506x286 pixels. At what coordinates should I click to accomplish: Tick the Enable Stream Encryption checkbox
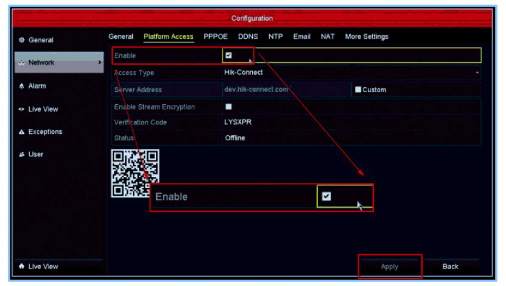[228, 107]
